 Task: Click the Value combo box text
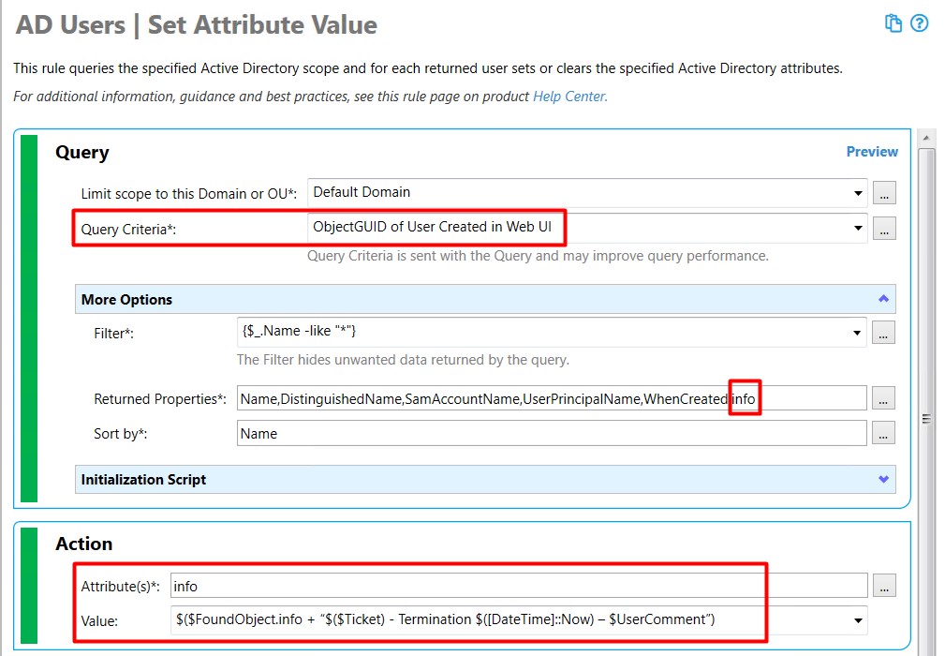446,619
